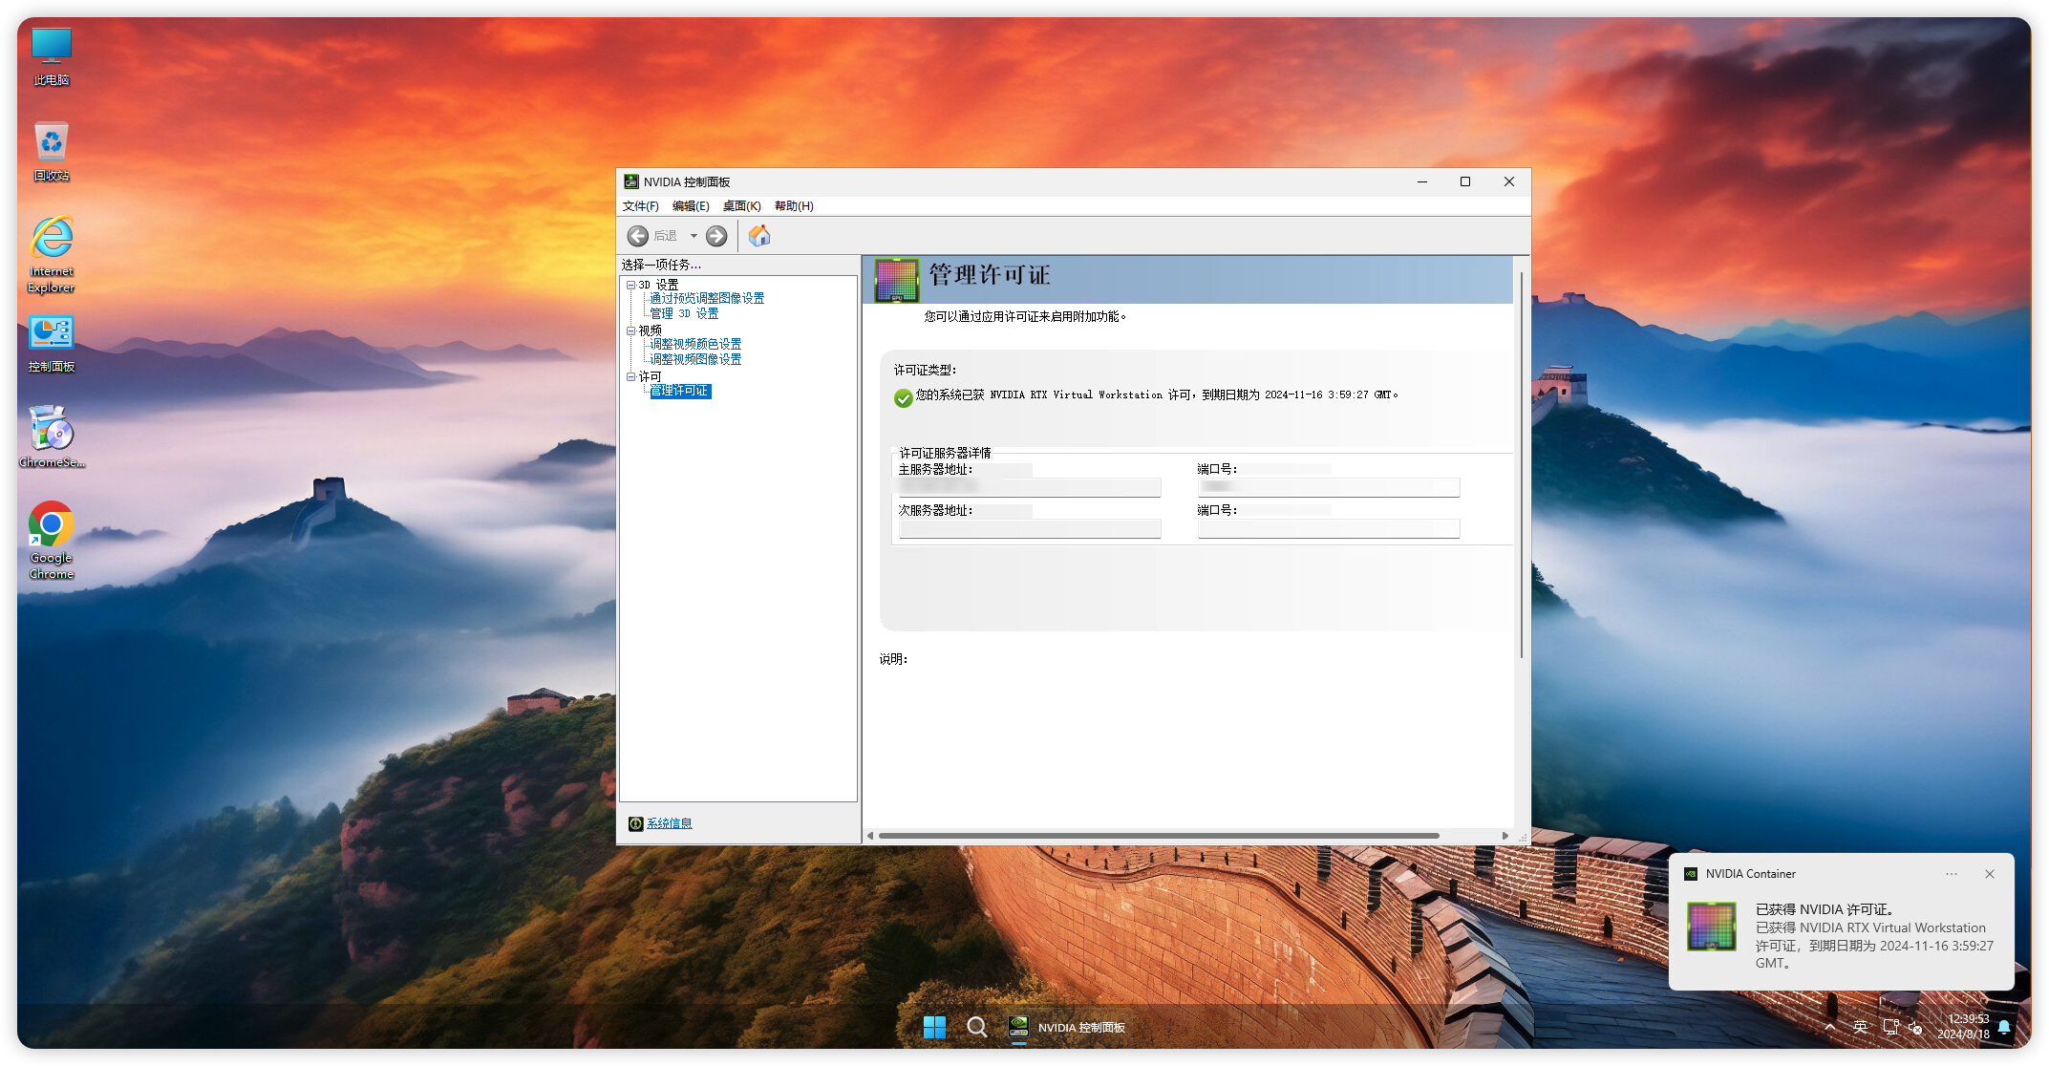This screenshot has width=2049, height=1066.
Task: Click the green license status checkmark icon
Action: (x=903, y=398)
